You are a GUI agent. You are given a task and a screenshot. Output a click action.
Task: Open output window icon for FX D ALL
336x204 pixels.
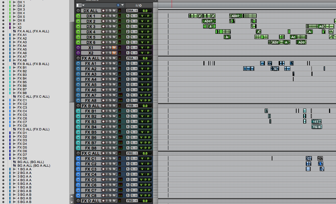[136, 201]
